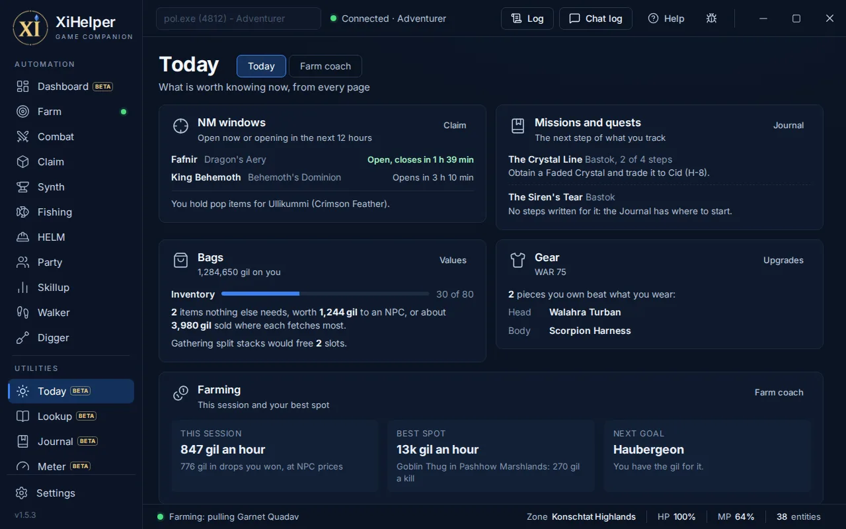This screenshot has height=529, width=846.
Task: Open the Farm target icon
Action: (23, 112)
